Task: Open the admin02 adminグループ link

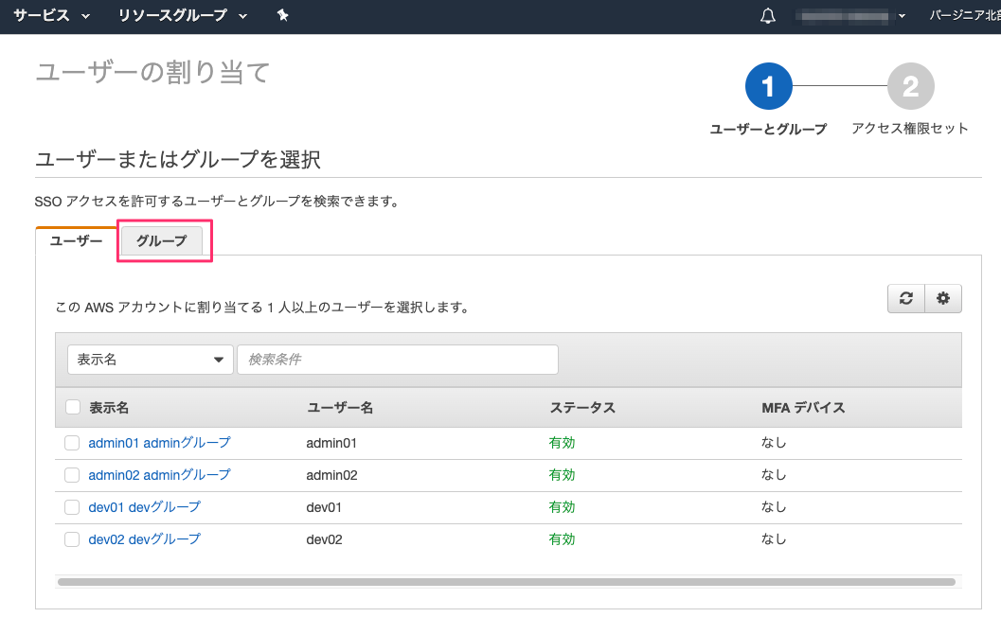Action: coord(159,475)
